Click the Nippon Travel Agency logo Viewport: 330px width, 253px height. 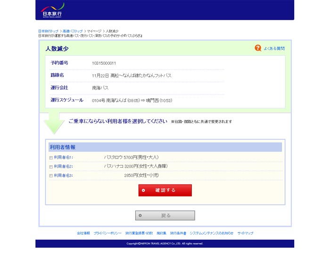pyautogui.click(x=53, y=10)
